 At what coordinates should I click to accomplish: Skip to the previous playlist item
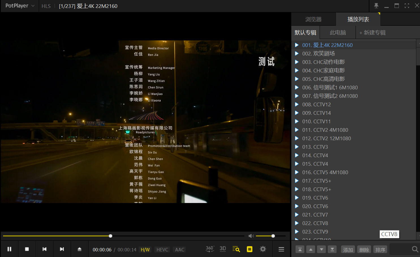click(44, 249)
